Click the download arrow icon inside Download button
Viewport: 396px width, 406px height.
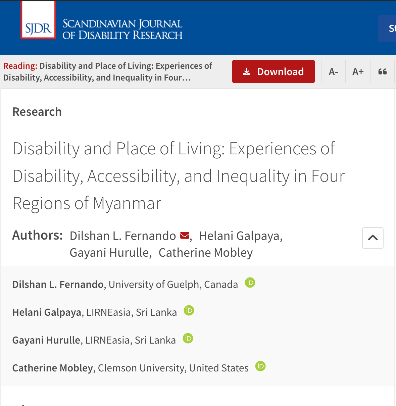(247, 71)
